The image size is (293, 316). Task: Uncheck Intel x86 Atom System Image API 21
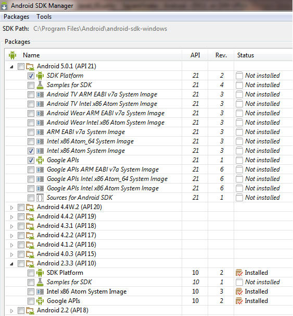click(31, 151)
